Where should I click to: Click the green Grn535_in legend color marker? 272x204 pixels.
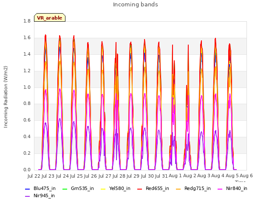point(65,189)
